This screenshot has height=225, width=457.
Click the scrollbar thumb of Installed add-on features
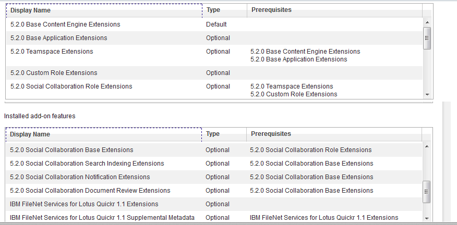[427, 192]
